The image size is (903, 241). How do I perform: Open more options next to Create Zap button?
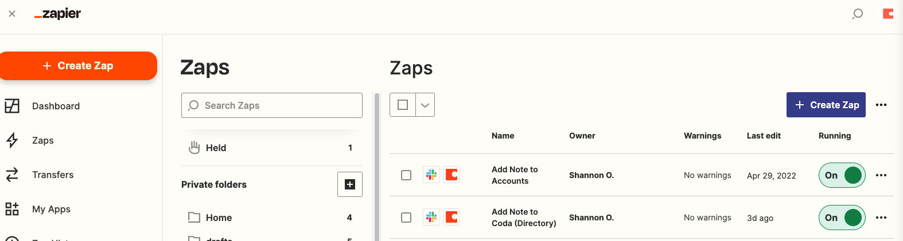(881, 105)
